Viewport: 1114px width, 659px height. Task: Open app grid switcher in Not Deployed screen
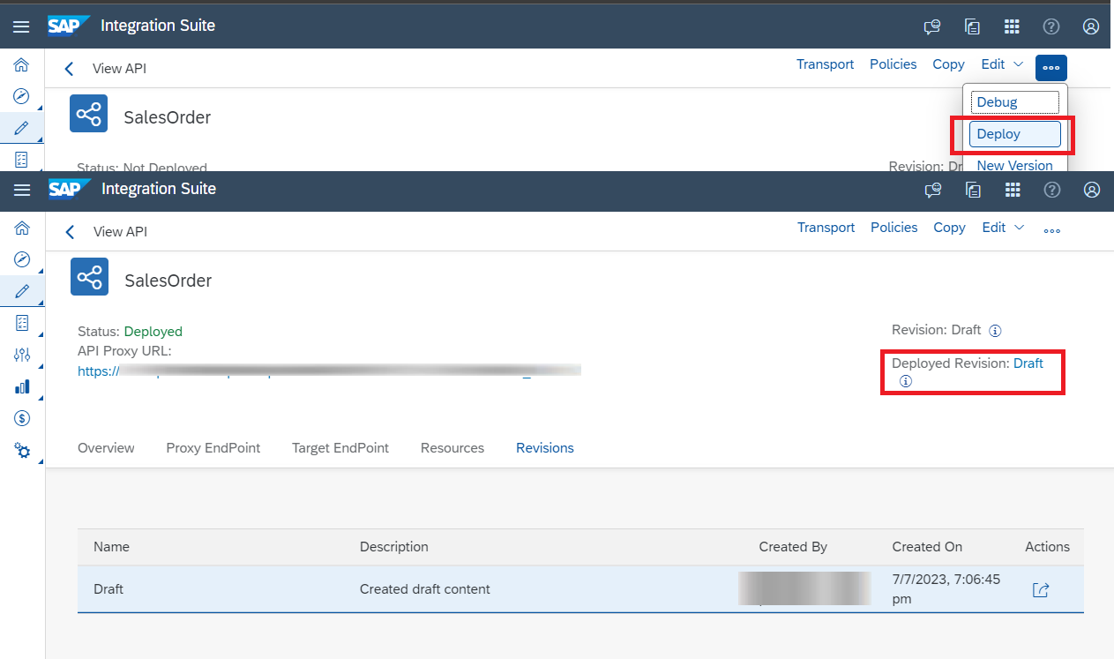[x=1012, y=26]
